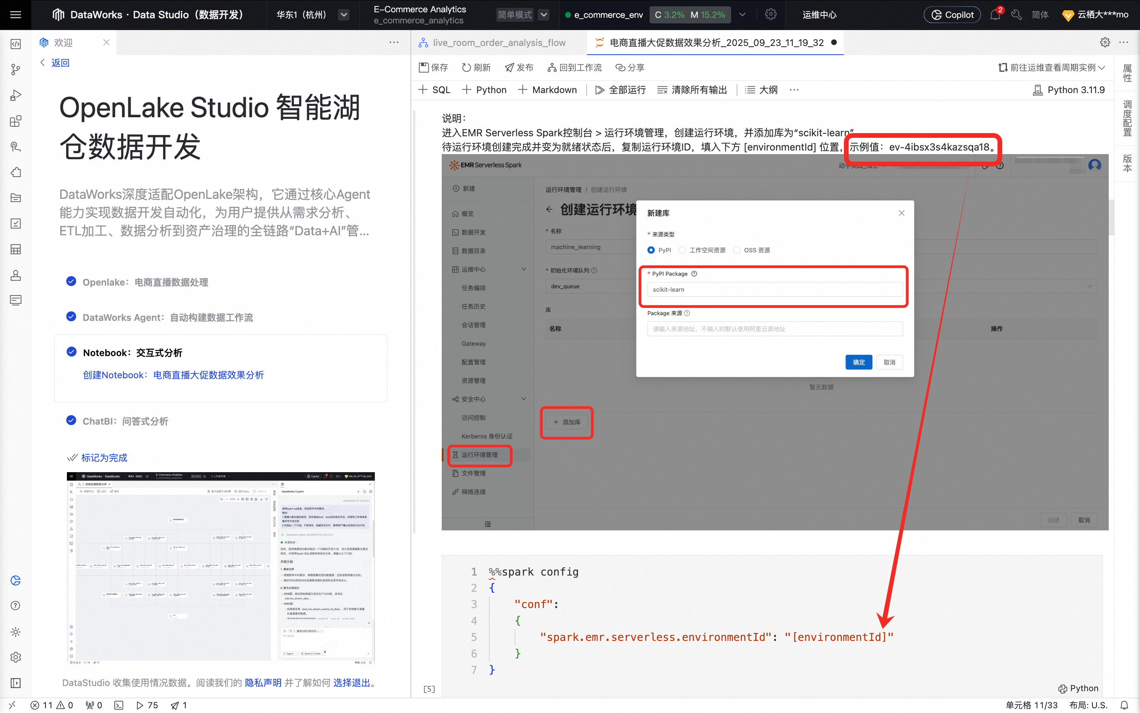Toggle the ChatBI 问答式分析 checkmark
Image resolution: width=1140 pixels, height=713 pixels.
coord(71,420)
